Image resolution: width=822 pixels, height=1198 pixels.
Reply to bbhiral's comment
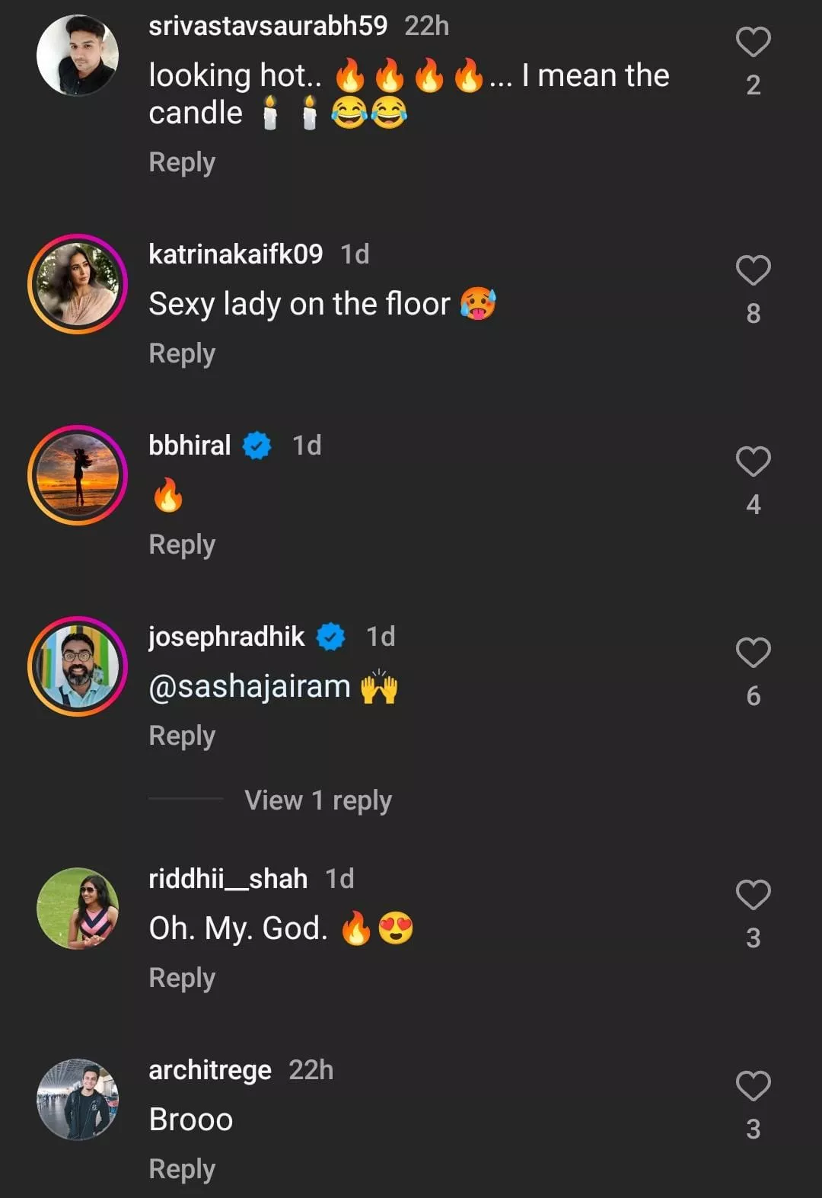click(182, 545)
